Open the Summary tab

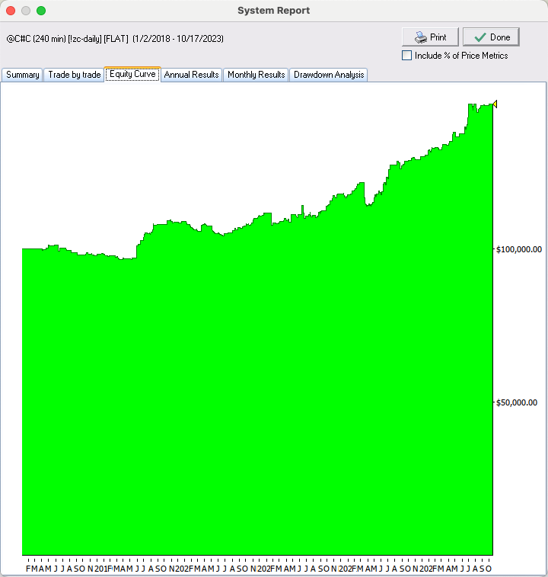pos(22,75)
